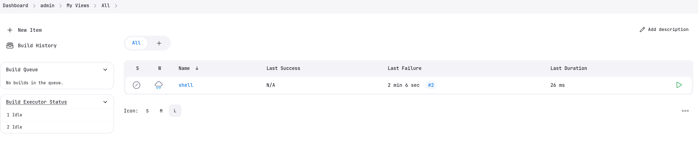Click the rainy weather health icon
Viewport: 698px width, 144px height.
(159, 85)
